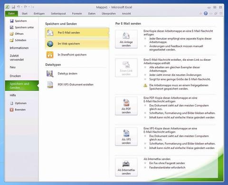The image size is (228, 185).
Task: Click the redo icon in quick access toolbar
Action: coord(26,7)
